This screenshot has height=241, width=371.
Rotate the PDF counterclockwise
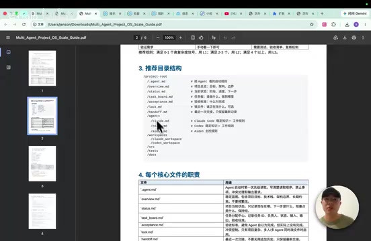pos(201,37)
